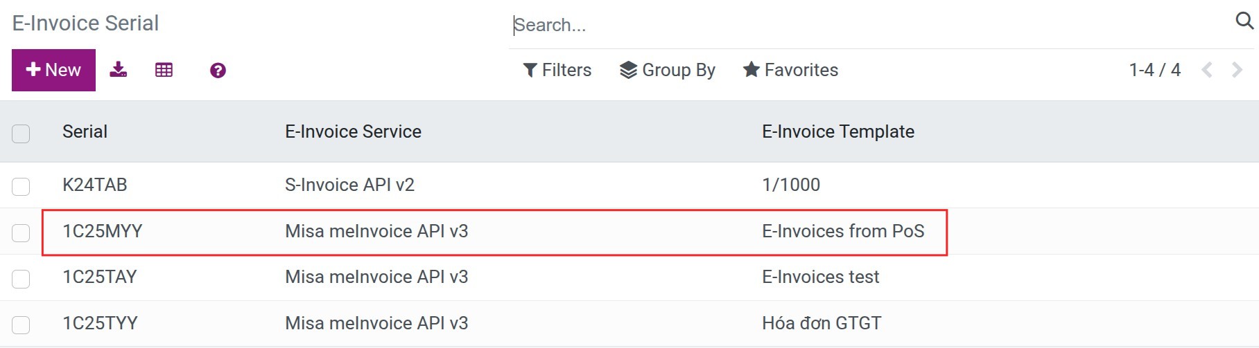Check the 1C25MYY row checkbox

coord(21,233)
